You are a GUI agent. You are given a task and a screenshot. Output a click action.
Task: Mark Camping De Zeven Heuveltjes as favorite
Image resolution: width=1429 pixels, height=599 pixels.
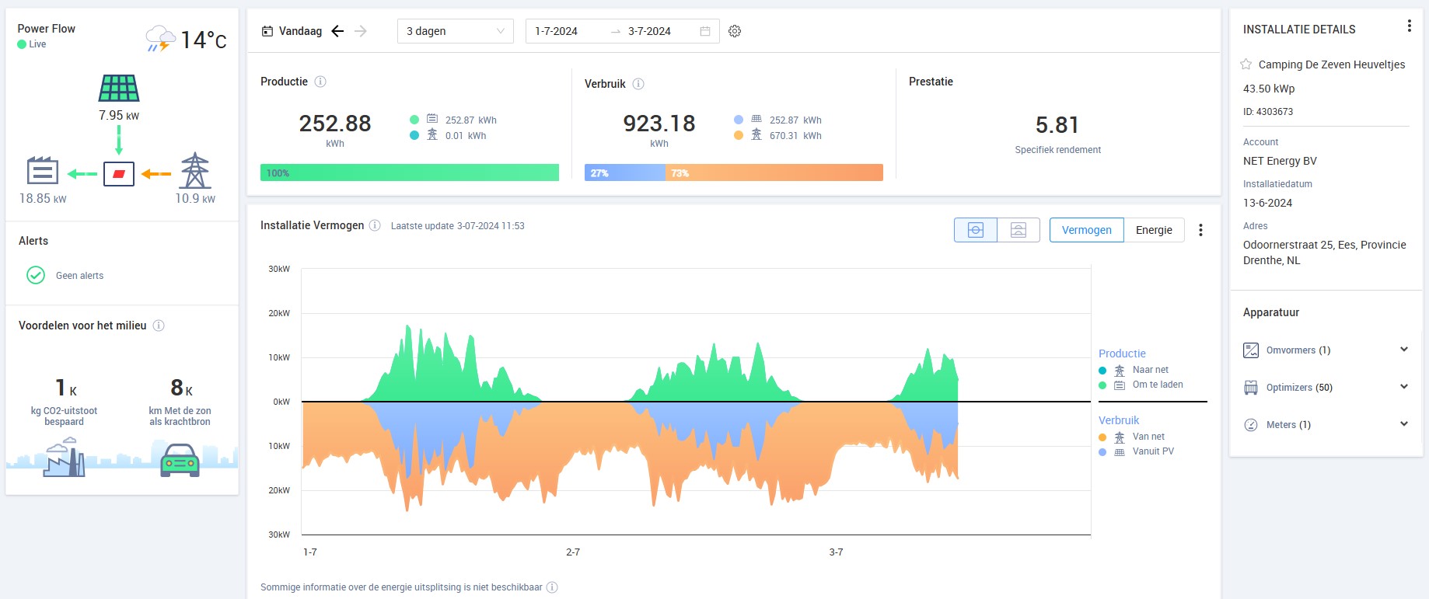click(x=1246, y=64)
